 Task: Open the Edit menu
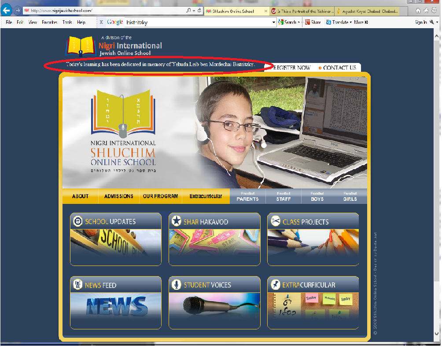20,22
